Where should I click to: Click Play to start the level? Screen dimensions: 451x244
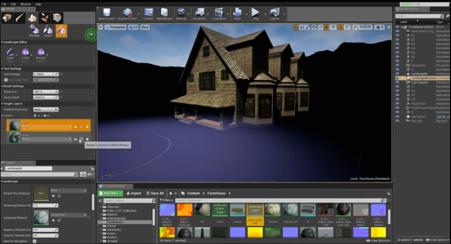[x=256, y=14]
